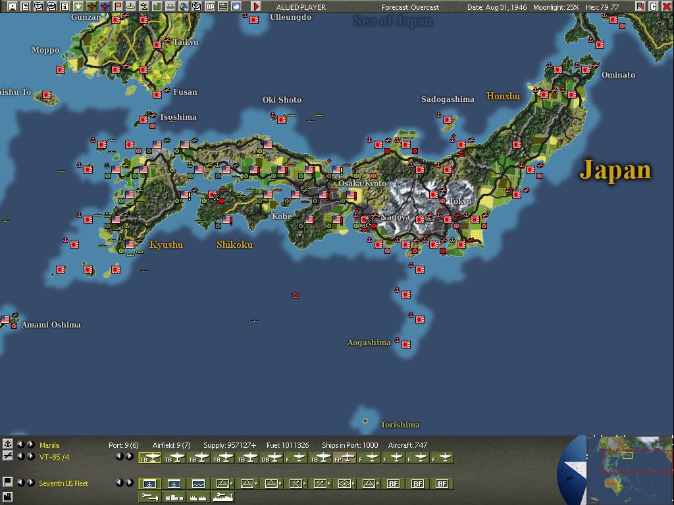Select the F fighter icon right of DB
Screen dimensions: 674x505
click(296, 458)
